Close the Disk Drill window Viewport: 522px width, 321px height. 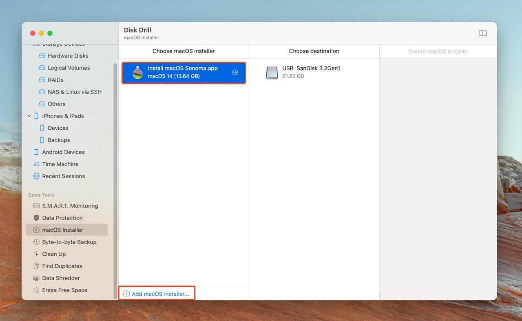[x=33, y=33]
